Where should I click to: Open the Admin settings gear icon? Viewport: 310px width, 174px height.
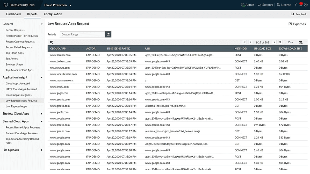pos(242,5)
